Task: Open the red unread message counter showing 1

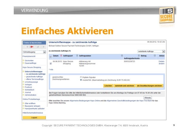Action: (x=31, y=47)
